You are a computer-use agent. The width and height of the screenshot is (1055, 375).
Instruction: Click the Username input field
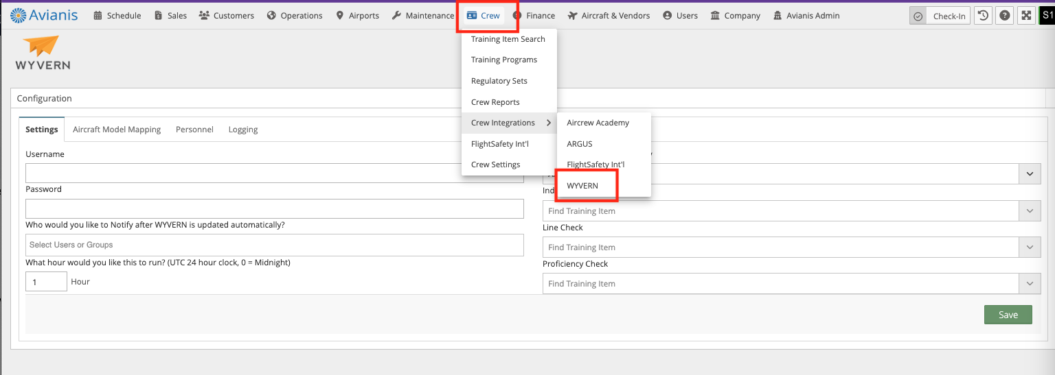tap(275, 173)
